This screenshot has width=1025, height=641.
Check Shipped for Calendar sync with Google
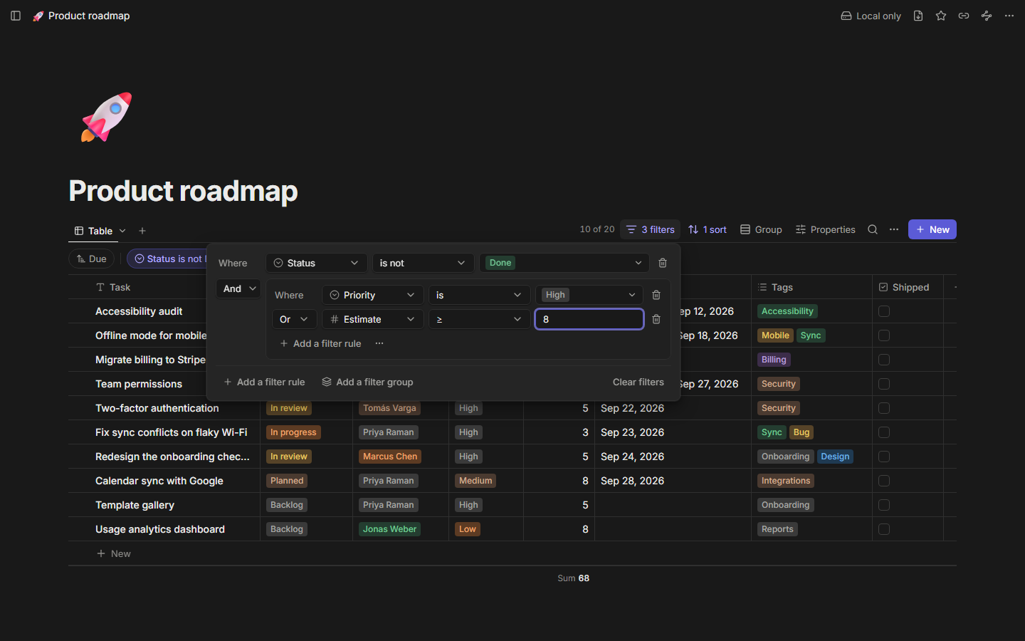[x=884, y=481]
